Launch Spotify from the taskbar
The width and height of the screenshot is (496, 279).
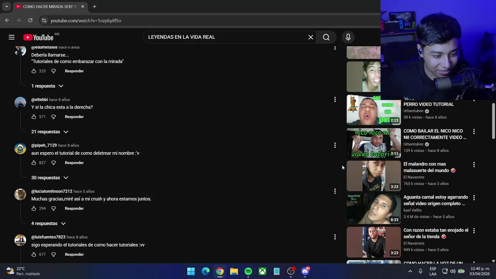click(x=248, y=271)
